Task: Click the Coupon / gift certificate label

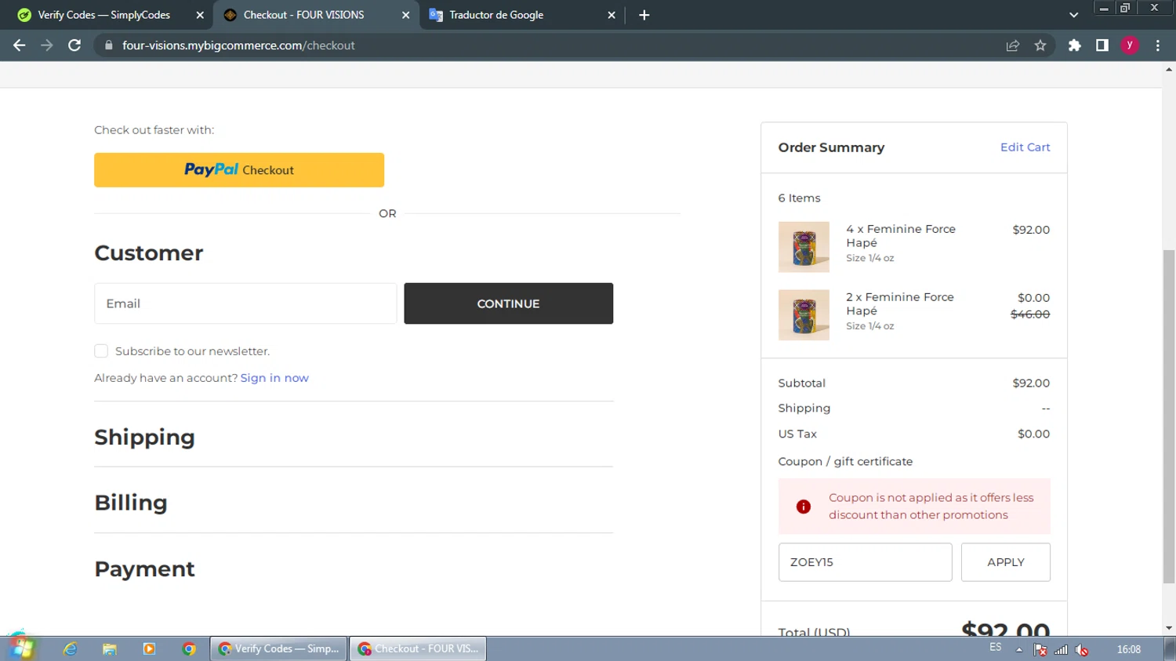Action: [845, 462]
